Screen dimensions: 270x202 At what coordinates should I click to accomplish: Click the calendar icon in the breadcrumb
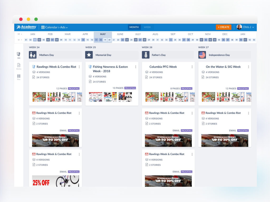point(43,27)
